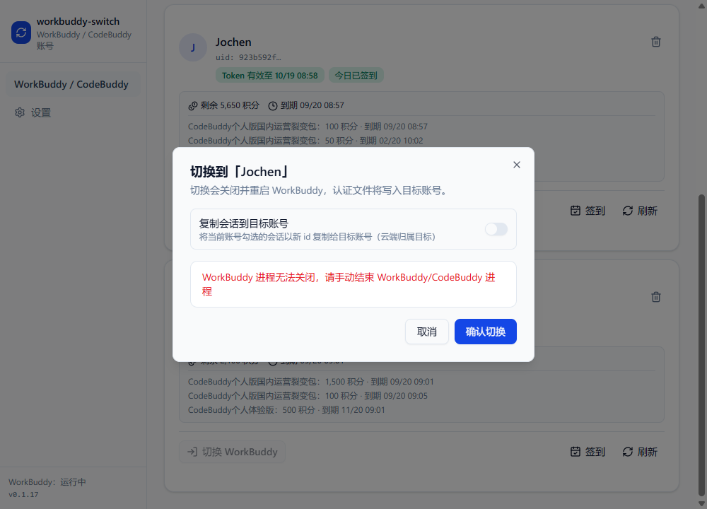Image resolution: width=707 pixels, height=509 pixels.
Task: Click 刷新 for the Jochen account
Action: [640, 211]
